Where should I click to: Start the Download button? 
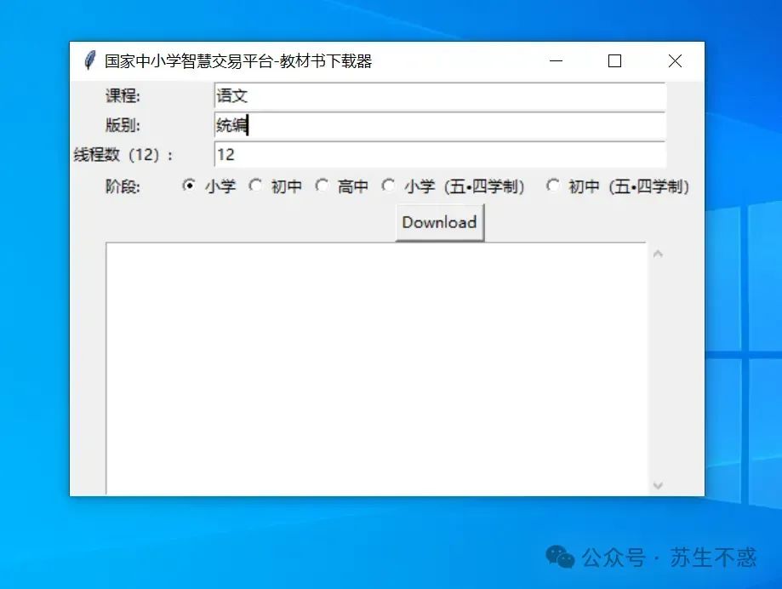[x=439, y=222]
